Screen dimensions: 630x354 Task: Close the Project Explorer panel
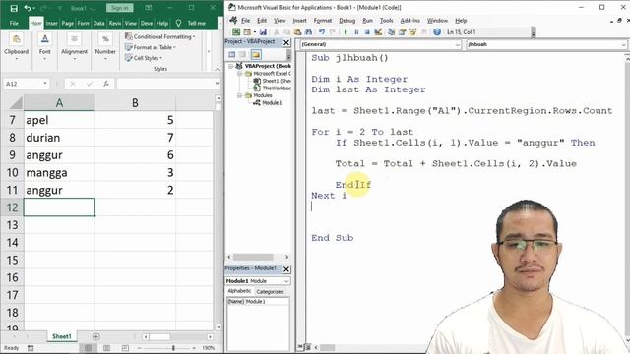(286, 42)
